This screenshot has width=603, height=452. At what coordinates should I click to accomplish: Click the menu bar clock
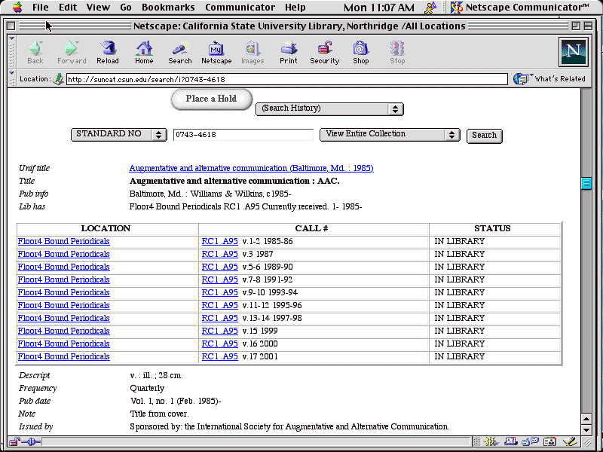coord(379,8)
